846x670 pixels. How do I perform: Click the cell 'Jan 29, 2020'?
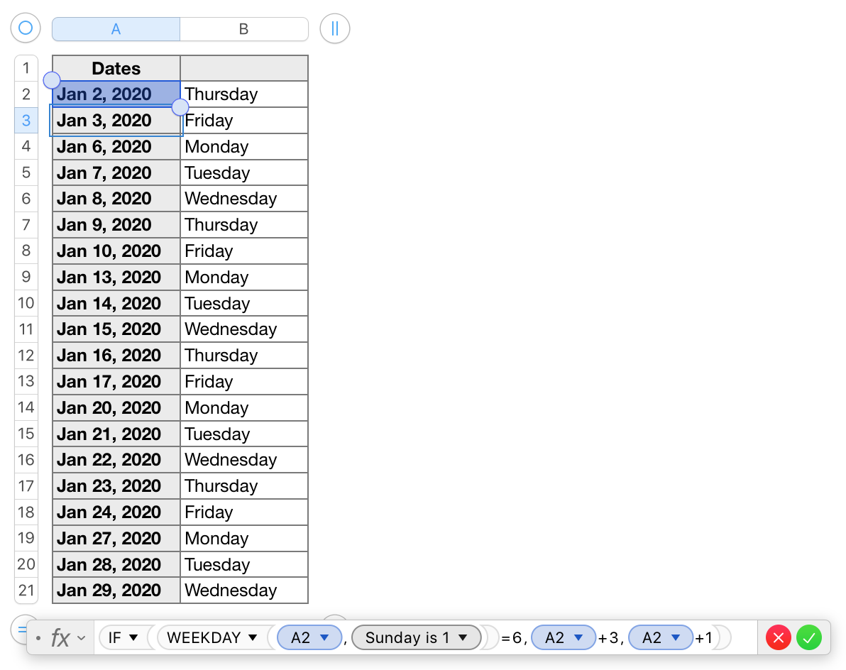tap(116, 591)
